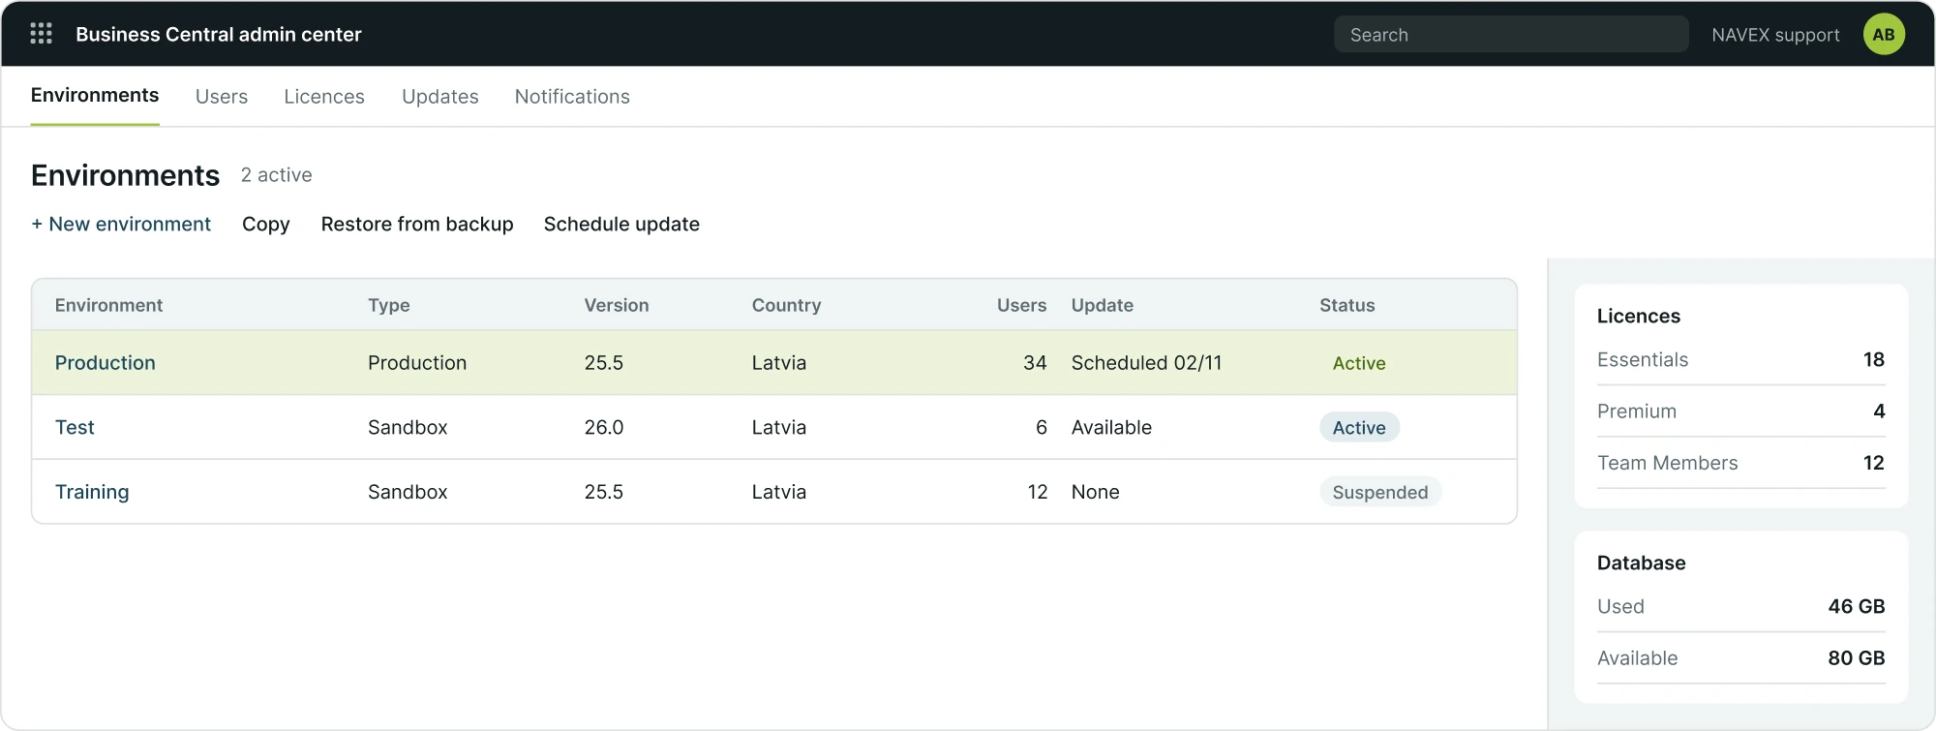This screenshot has width=1936, height=731.
Task: Choose Restore from backup
Action: pos(417,224)
